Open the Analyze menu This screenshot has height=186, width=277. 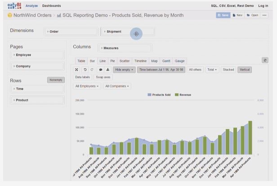pos(31,6)
